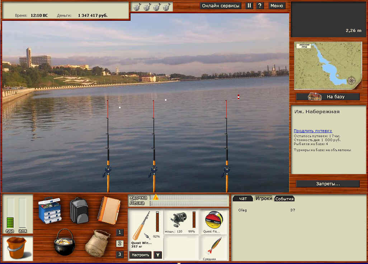Click the time 12:10 ВС
The image size is (368, 264).
[39, 15]
